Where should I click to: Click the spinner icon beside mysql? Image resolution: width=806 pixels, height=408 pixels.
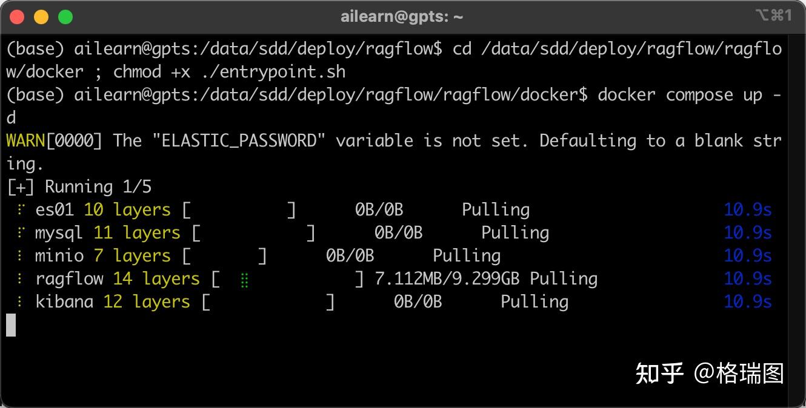coord(21,233)
